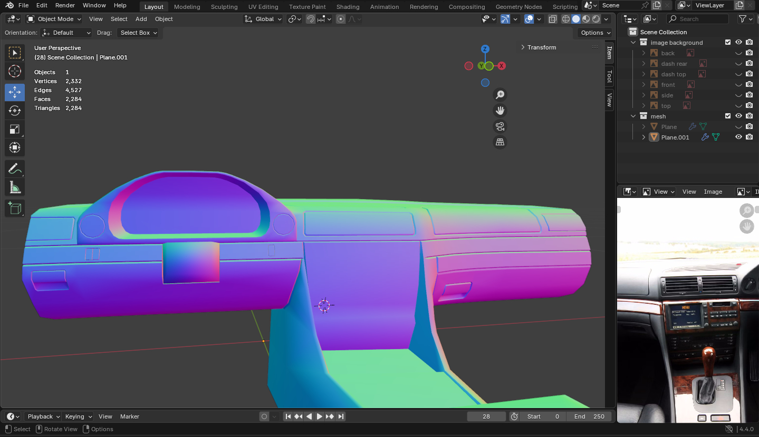Uncheck the image background collection checkbox
The image size is (759, 437).
click(728, 43)
